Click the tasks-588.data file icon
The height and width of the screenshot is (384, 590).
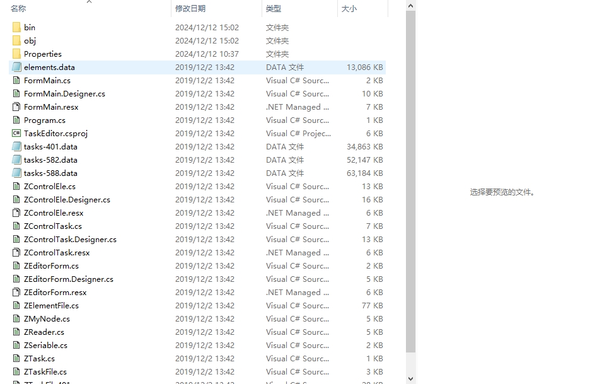pyautogui.click(x=16, y=173)
